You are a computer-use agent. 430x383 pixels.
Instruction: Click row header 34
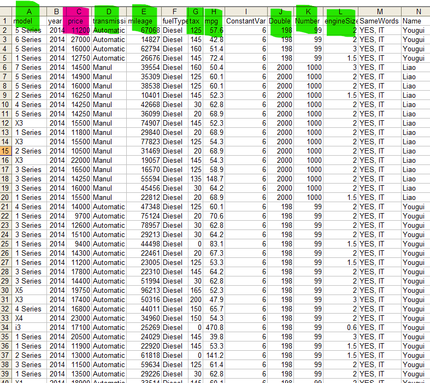[x=6, y=327]
